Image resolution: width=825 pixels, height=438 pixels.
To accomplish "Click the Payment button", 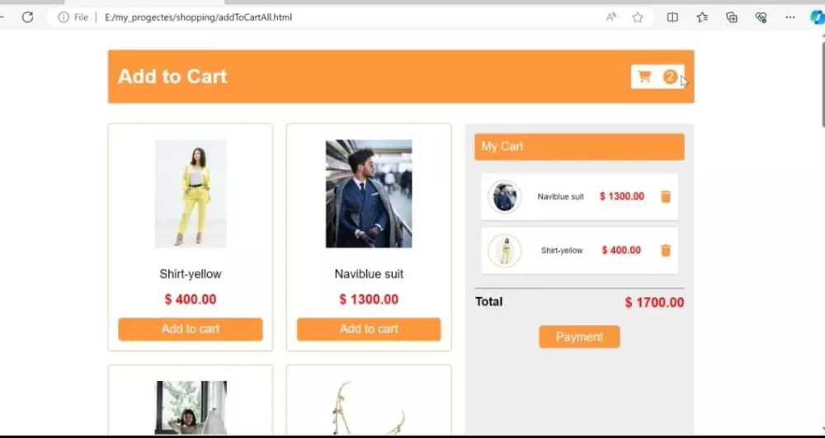I will [579, 337].
